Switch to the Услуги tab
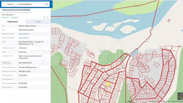 click(x=38, y=22)
